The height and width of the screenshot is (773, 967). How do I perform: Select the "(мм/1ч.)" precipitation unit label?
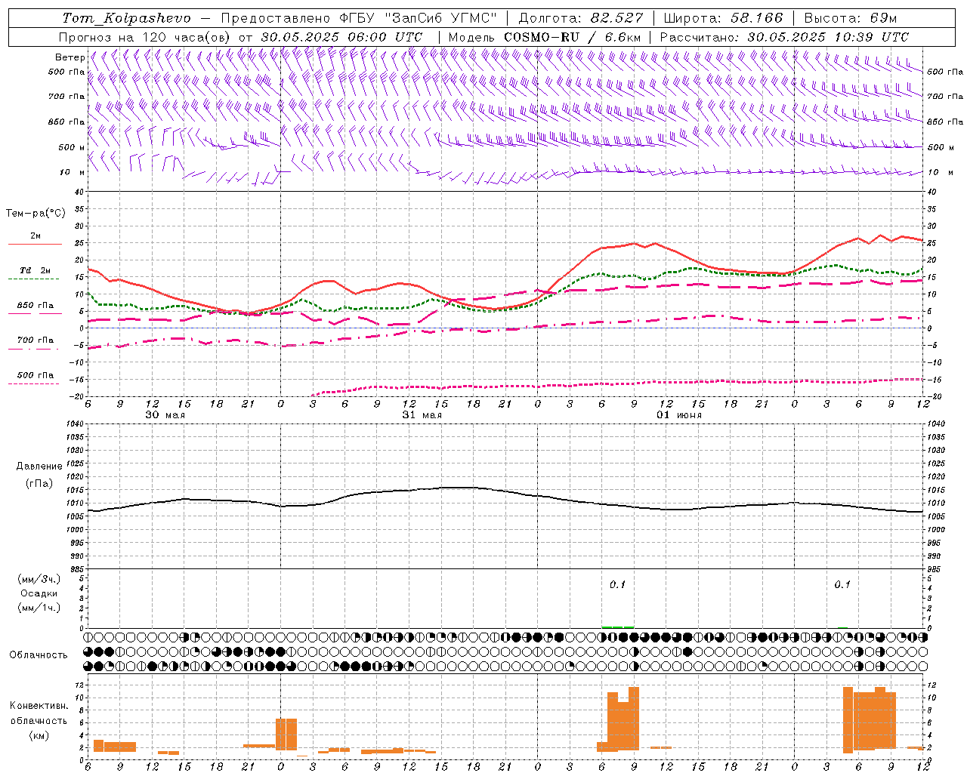39,608
